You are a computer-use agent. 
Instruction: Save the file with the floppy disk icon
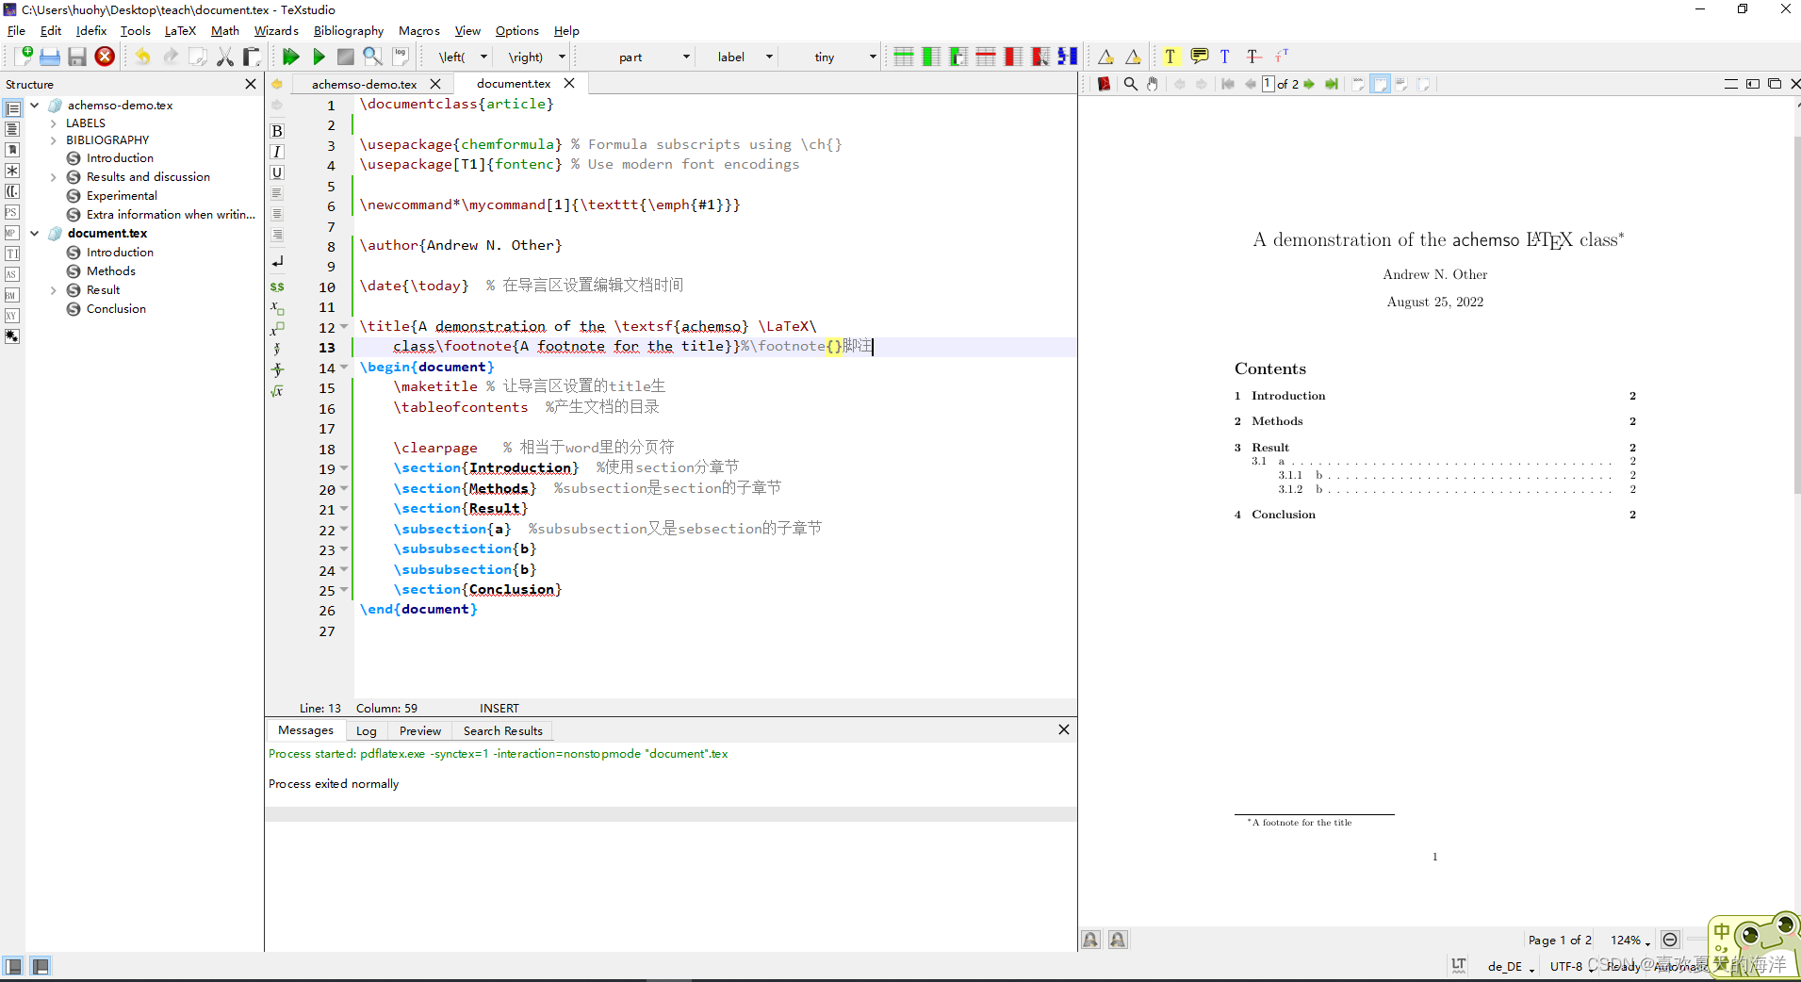pos(77,57)
